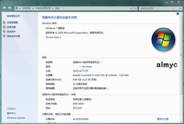Open Windows Update from the sidebar
Image resolution: width=184 pixels, height=124 pixels.
(16, 118)
